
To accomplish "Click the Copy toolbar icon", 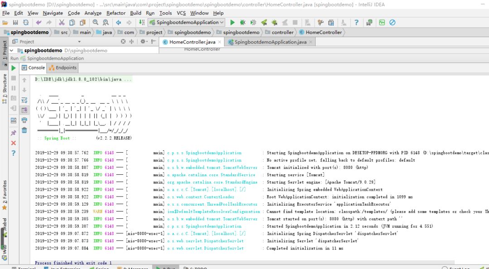I will click(x=72, y=23).
